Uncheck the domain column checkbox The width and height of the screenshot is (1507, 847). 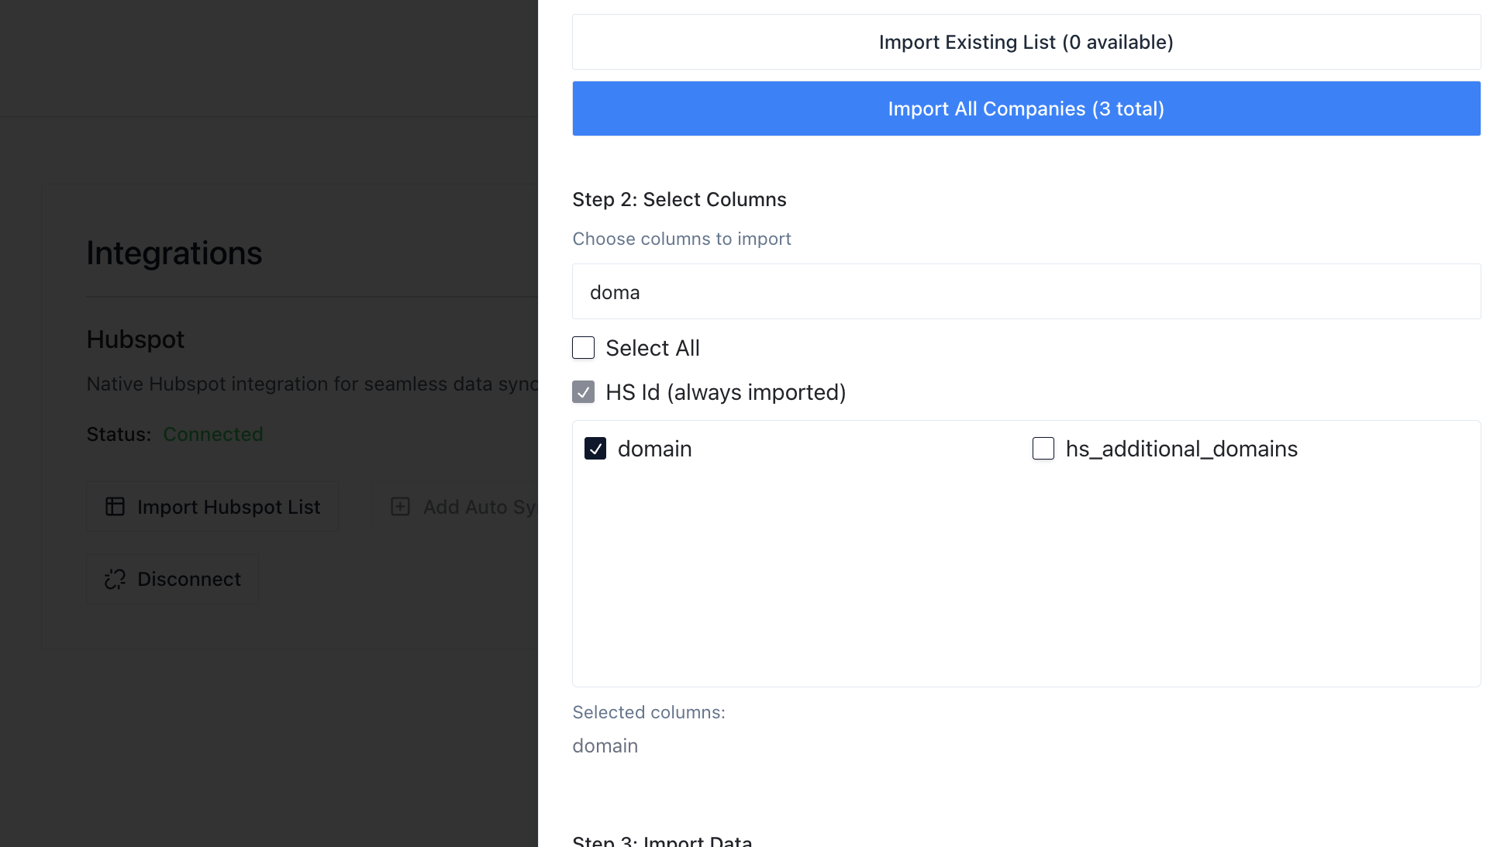point(595,449)
